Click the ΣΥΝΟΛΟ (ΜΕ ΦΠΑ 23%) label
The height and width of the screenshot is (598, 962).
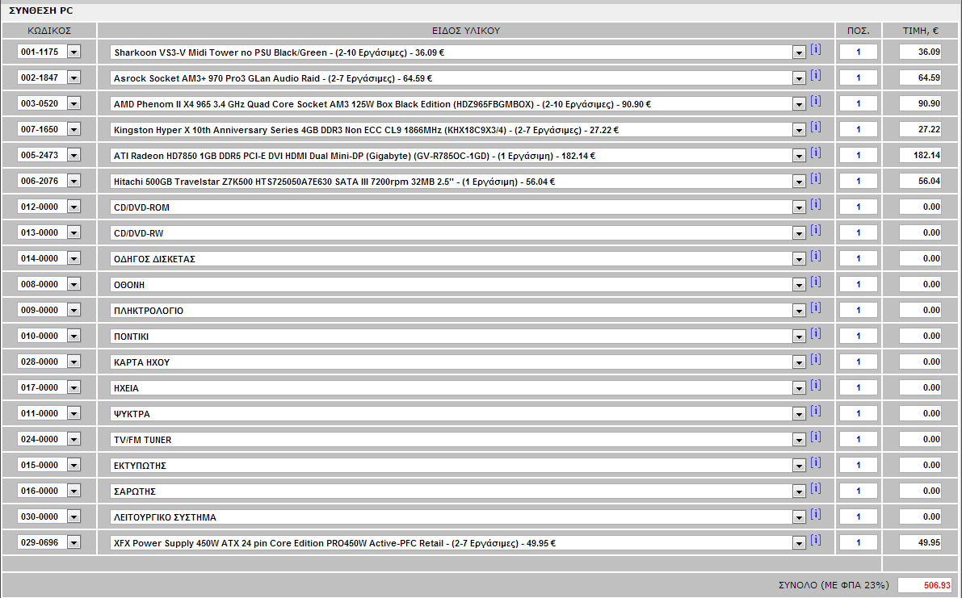833,585
